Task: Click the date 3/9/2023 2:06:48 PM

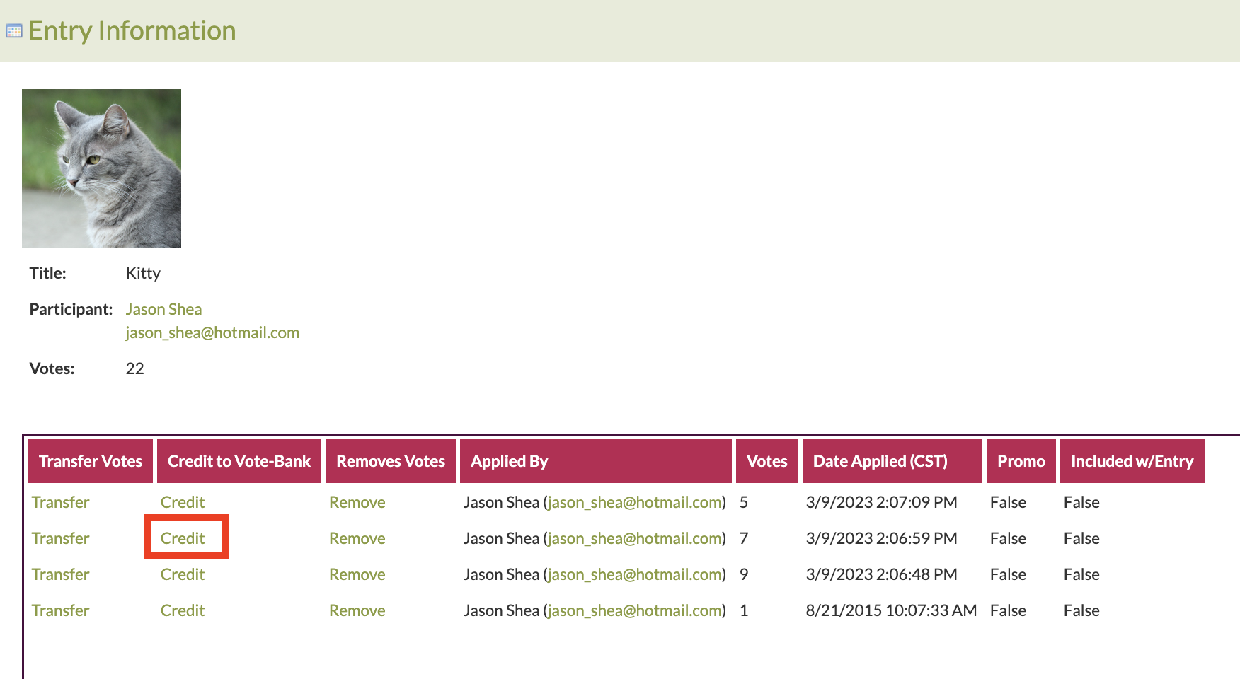Action: pyautogui.click(x=881, y=574)
